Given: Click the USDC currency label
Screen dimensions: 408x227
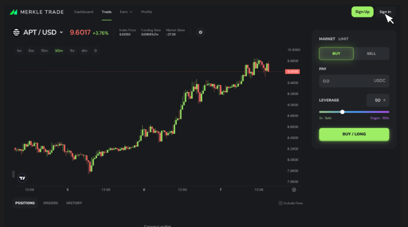Looking at the screenshot, I should [x=379, y=81].
